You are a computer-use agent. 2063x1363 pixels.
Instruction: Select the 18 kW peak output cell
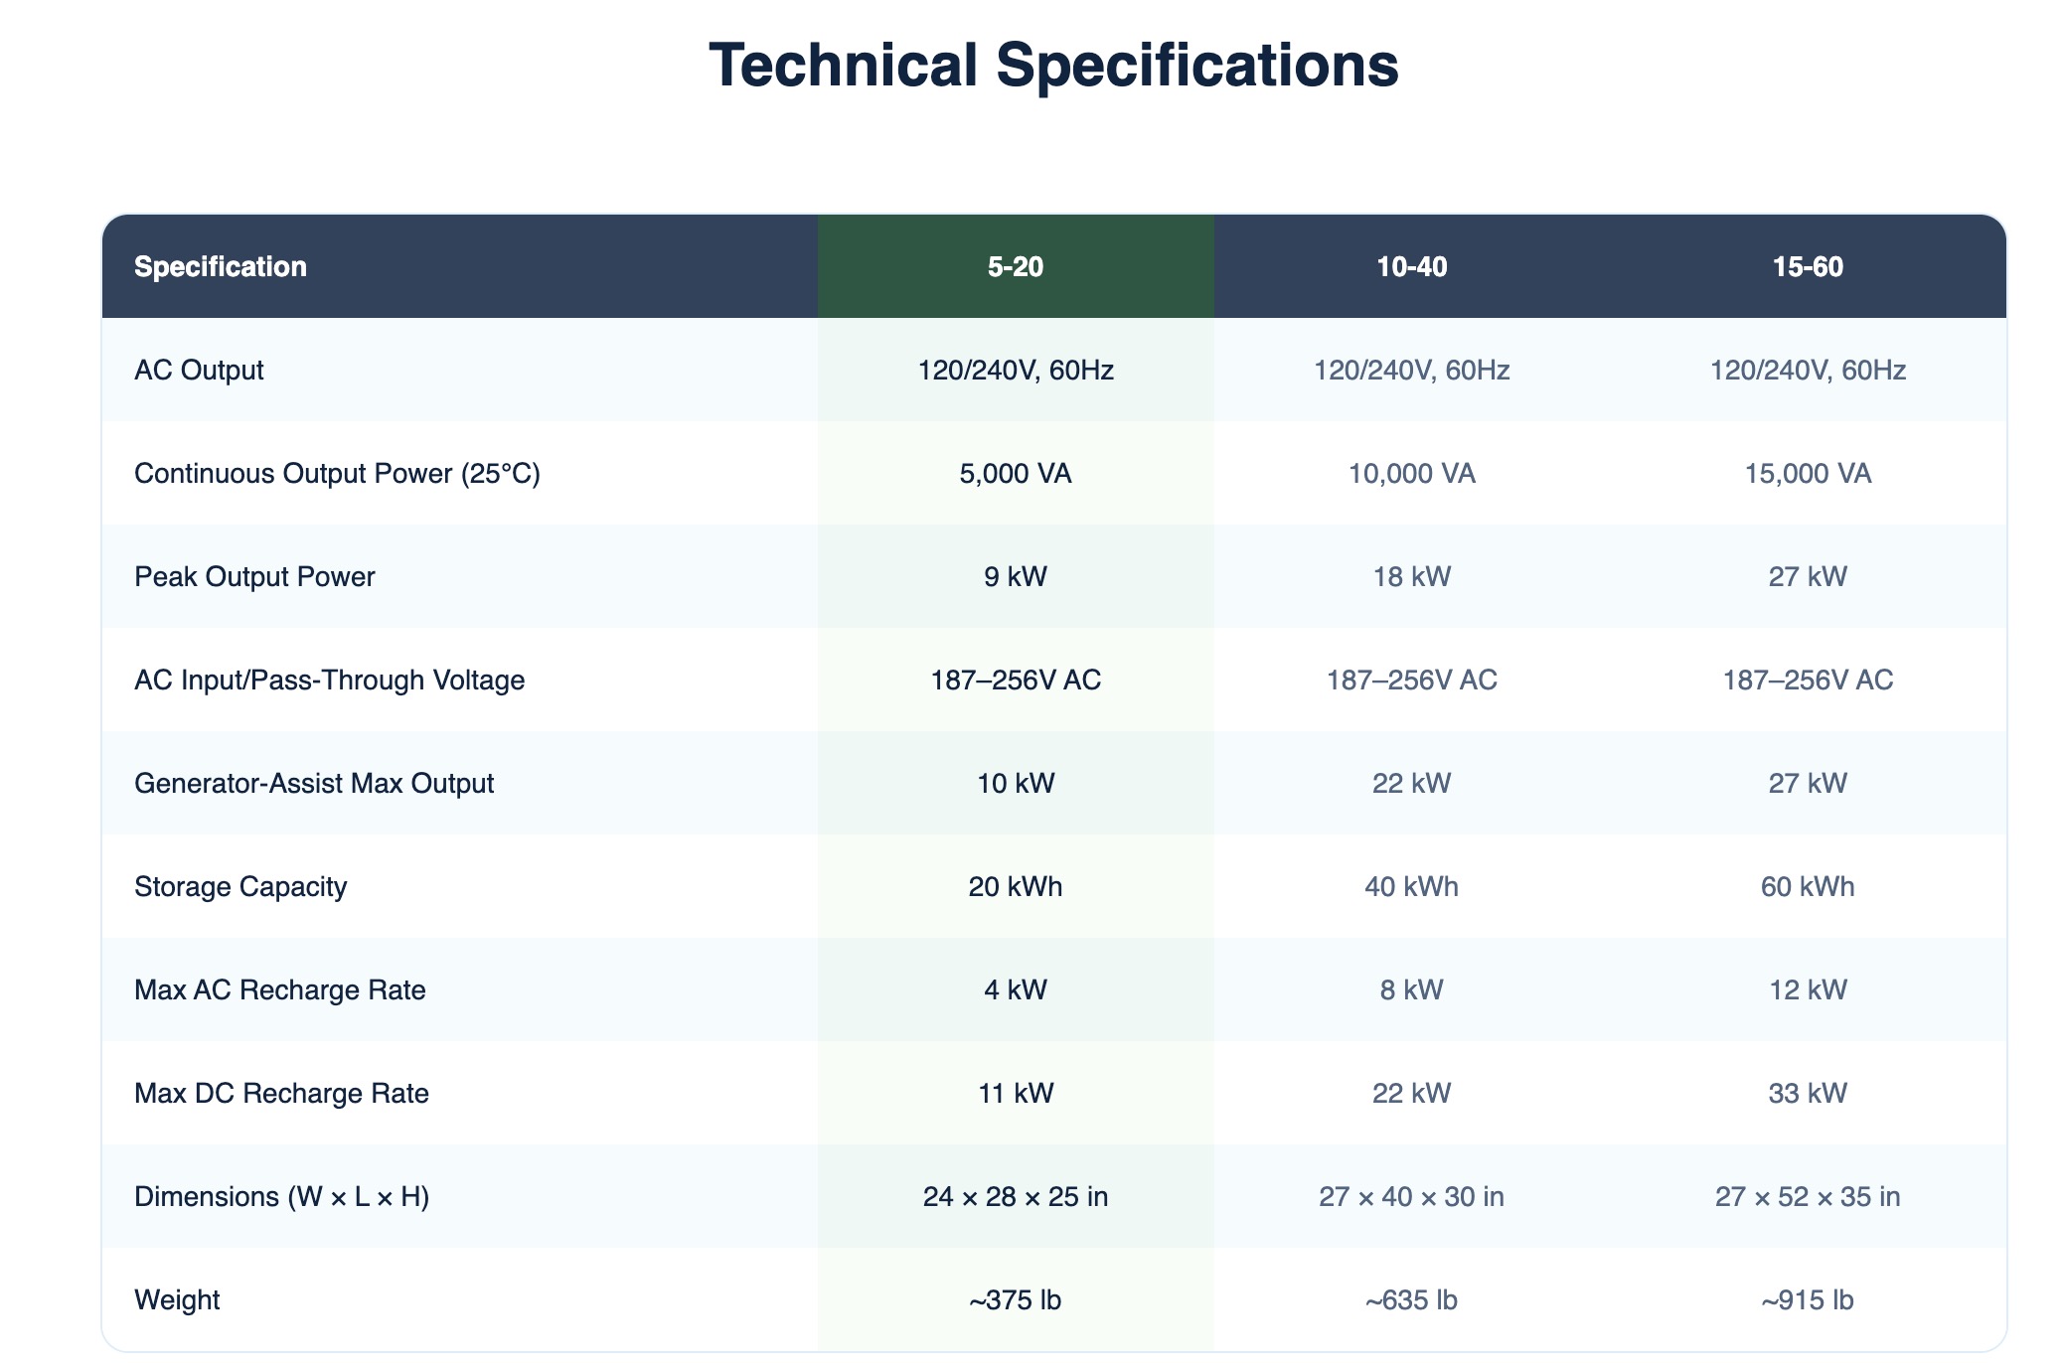(1411, 576)
